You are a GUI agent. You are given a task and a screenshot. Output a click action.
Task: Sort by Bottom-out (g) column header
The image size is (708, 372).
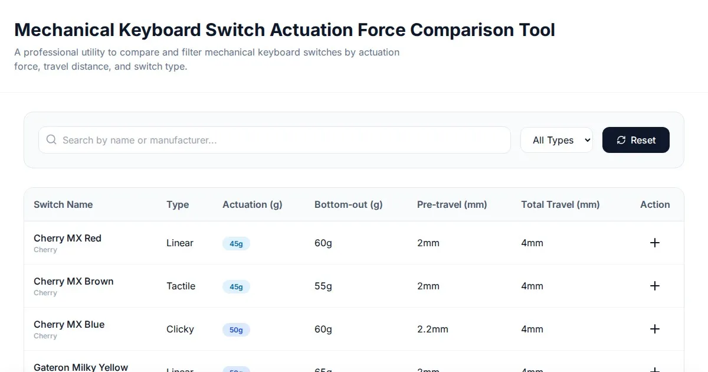(348, 204)
